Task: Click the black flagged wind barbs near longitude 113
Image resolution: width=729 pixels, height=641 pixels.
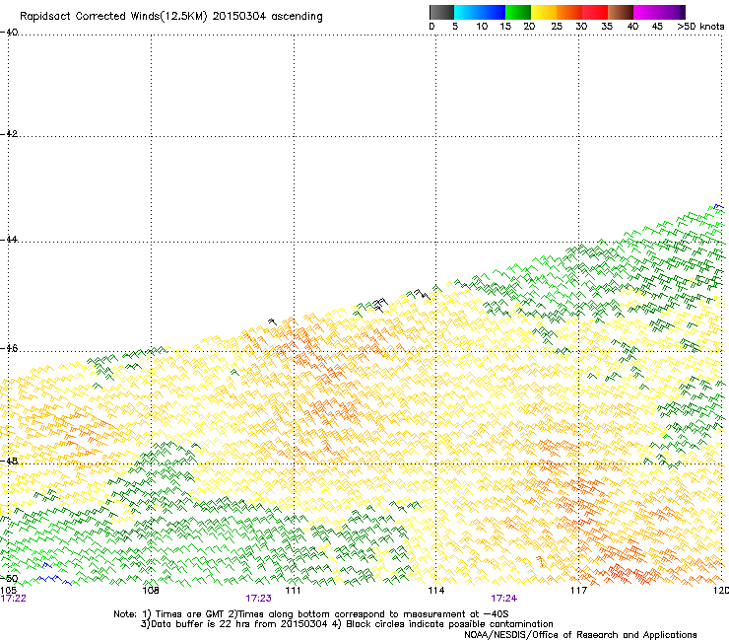Action: click(380, 304)
